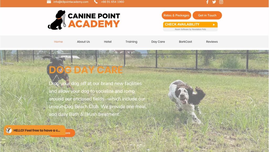Open the Home menu item
This screenshot has height=152, width=269.
click(x=58, y=42)
